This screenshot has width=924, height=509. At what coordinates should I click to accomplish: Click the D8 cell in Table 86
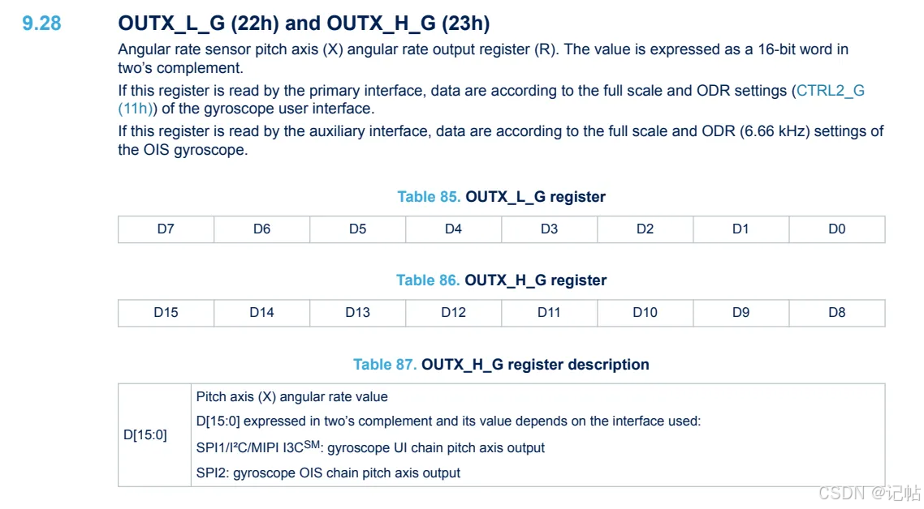coord(836,313)
